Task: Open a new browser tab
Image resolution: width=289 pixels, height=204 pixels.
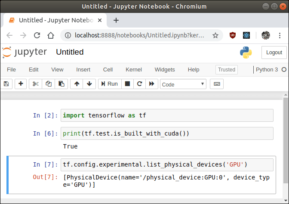Action: (x=116, y=20)
